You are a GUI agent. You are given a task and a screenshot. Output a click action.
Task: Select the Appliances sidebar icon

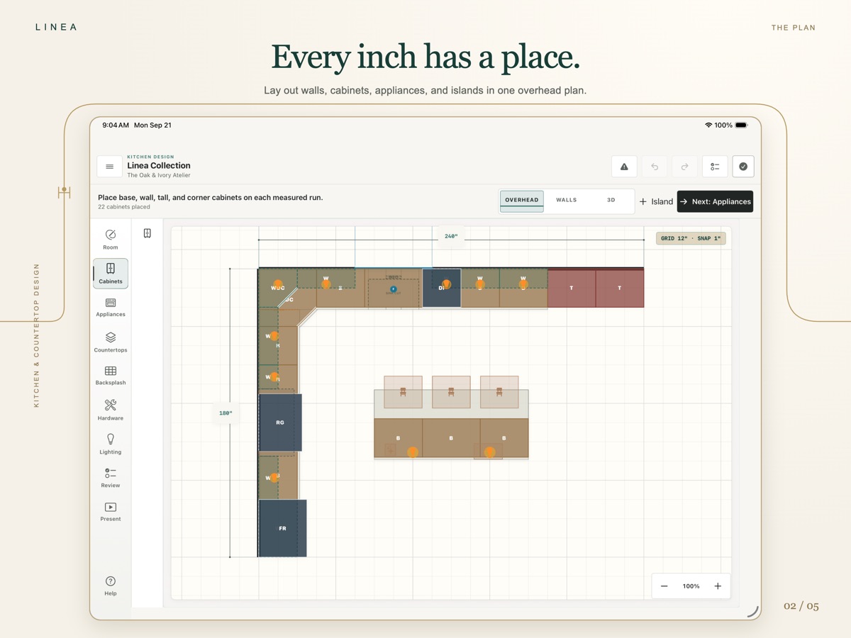(x=111, y=308)
